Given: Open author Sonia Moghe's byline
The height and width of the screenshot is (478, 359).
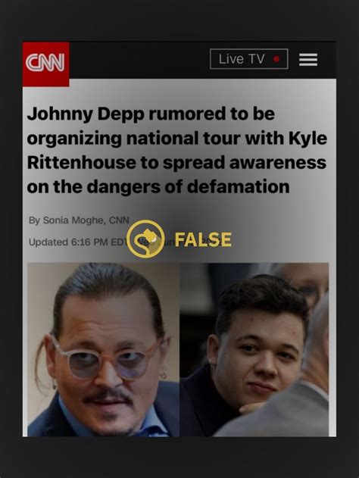Looking at the screenshot, I should point(79,220).
